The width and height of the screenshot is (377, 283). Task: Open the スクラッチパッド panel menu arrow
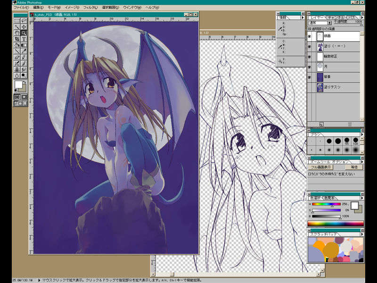coord(362,234)
